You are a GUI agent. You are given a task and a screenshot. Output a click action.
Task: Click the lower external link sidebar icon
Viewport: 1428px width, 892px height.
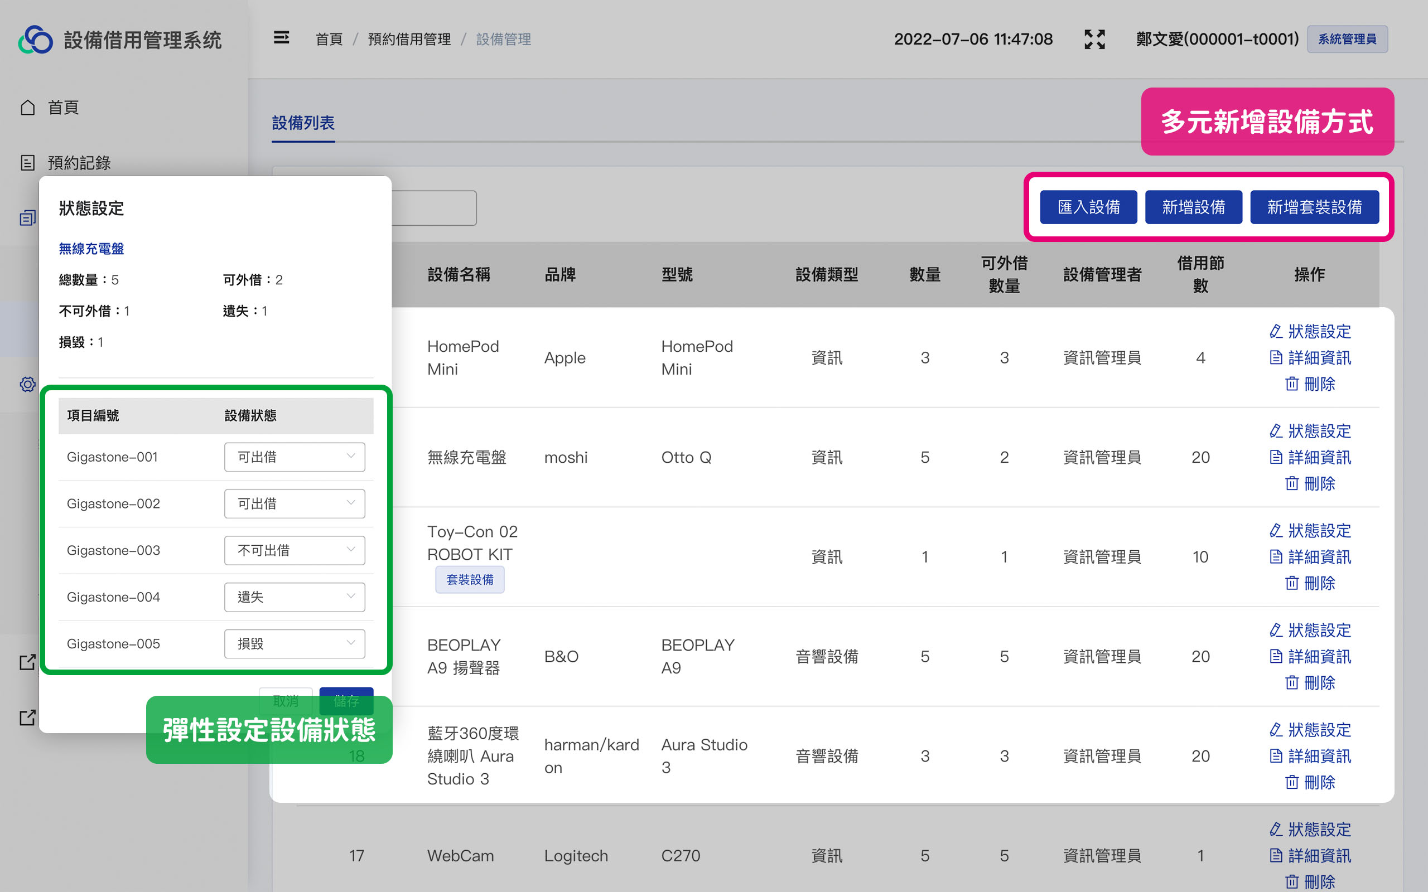click(x=28, y=718)
